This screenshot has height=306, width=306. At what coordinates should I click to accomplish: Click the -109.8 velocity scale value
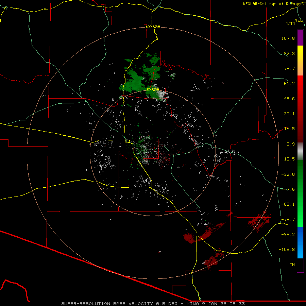pos(287,250)
